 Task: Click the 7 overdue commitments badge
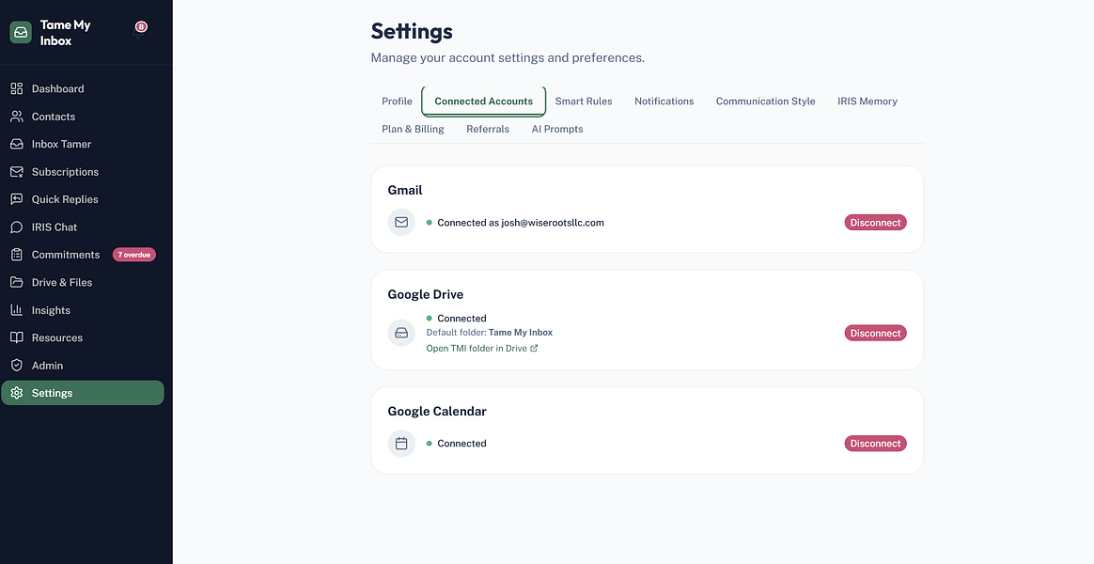click(x=134, y=255)
